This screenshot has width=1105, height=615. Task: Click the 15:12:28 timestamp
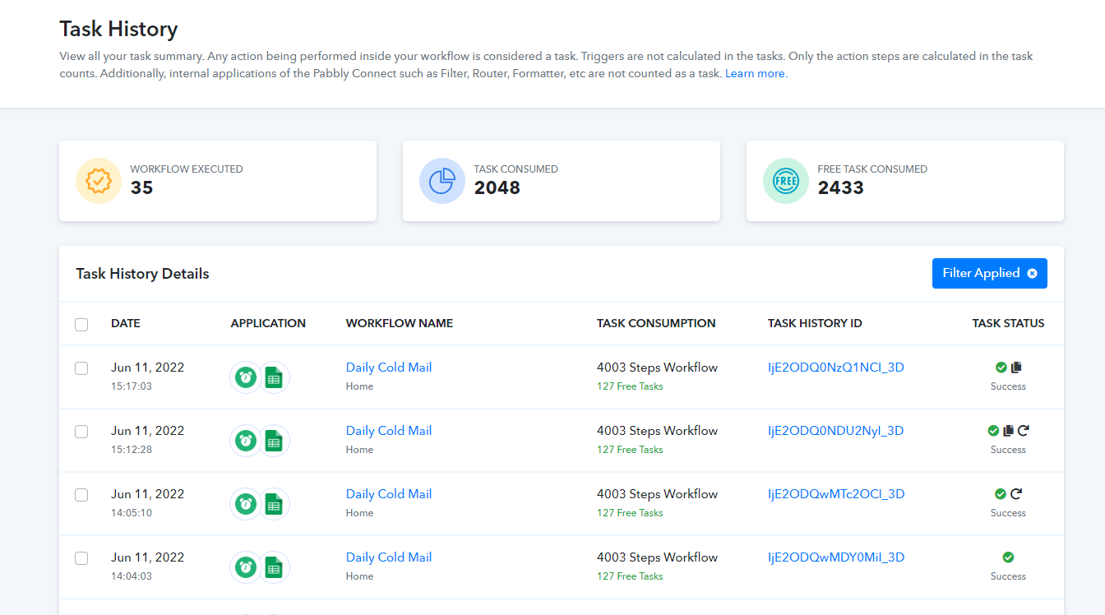[132, 450]
